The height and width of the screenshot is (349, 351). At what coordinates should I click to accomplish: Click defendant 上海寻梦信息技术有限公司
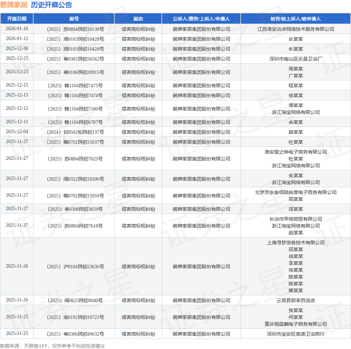pos(296,243)
